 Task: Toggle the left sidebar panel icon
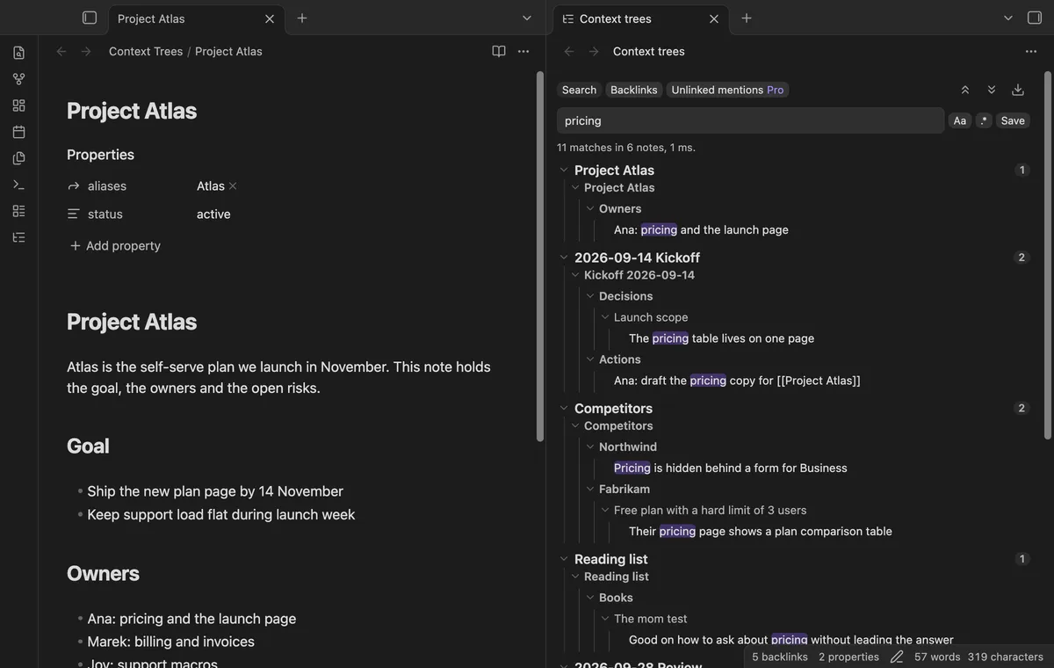[x=89, y=18]
